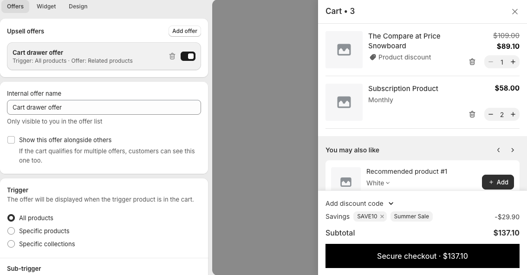Click the $89.10 discounted snowboard price
Image resolution: width=527 pixels, height=275 pixels.
(508, 46)
